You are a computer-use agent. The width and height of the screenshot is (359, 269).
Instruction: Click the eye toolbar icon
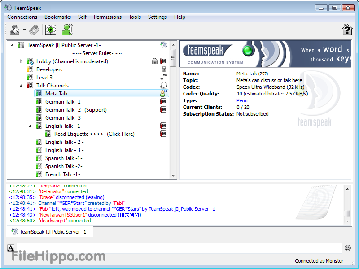pyautogui.click(x=50, y=30)
